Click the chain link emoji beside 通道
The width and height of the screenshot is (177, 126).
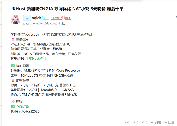(13, 102)
